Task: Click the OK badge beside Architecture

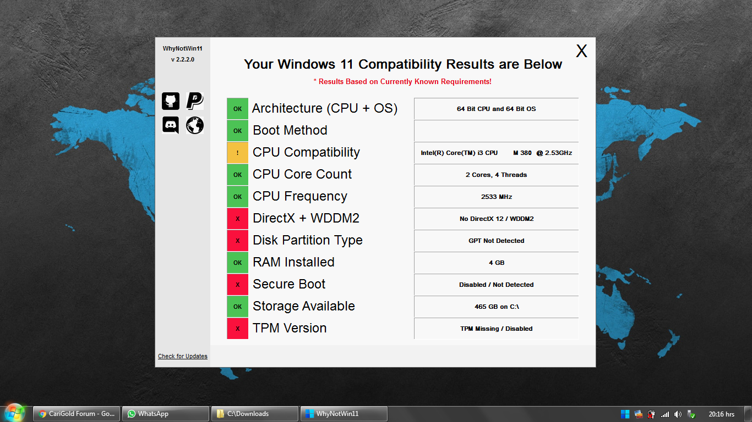Action: coord(237,109)
